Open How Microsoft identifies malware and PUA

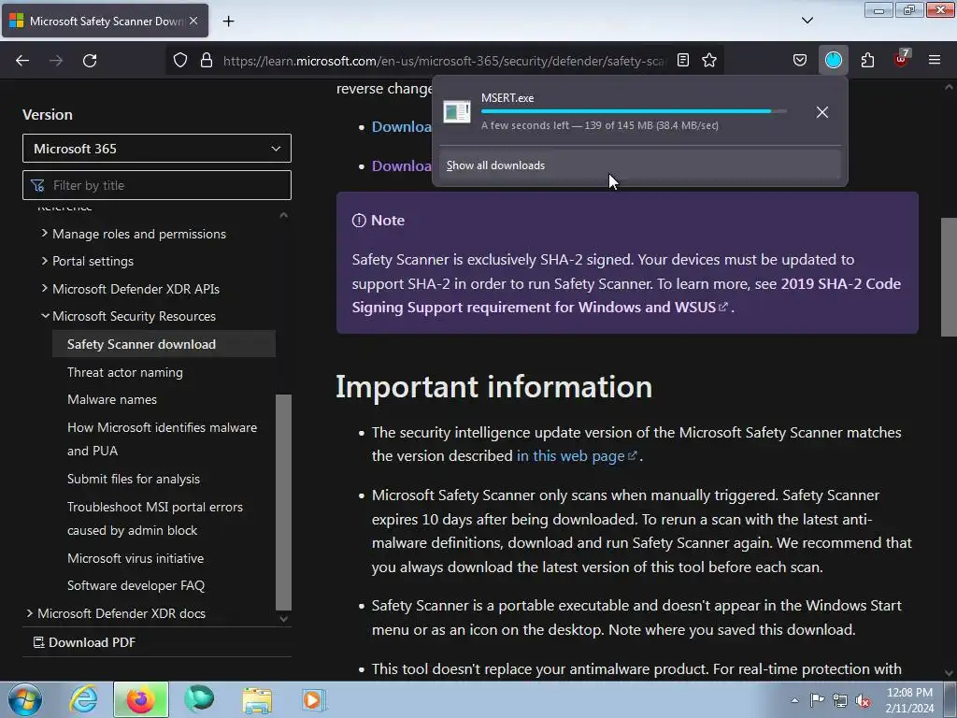[x=162, y=439]
